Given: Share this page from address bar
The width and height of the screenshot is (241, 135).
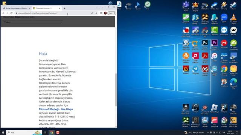Looking at the screenshot, I should [x=92, y=13].
